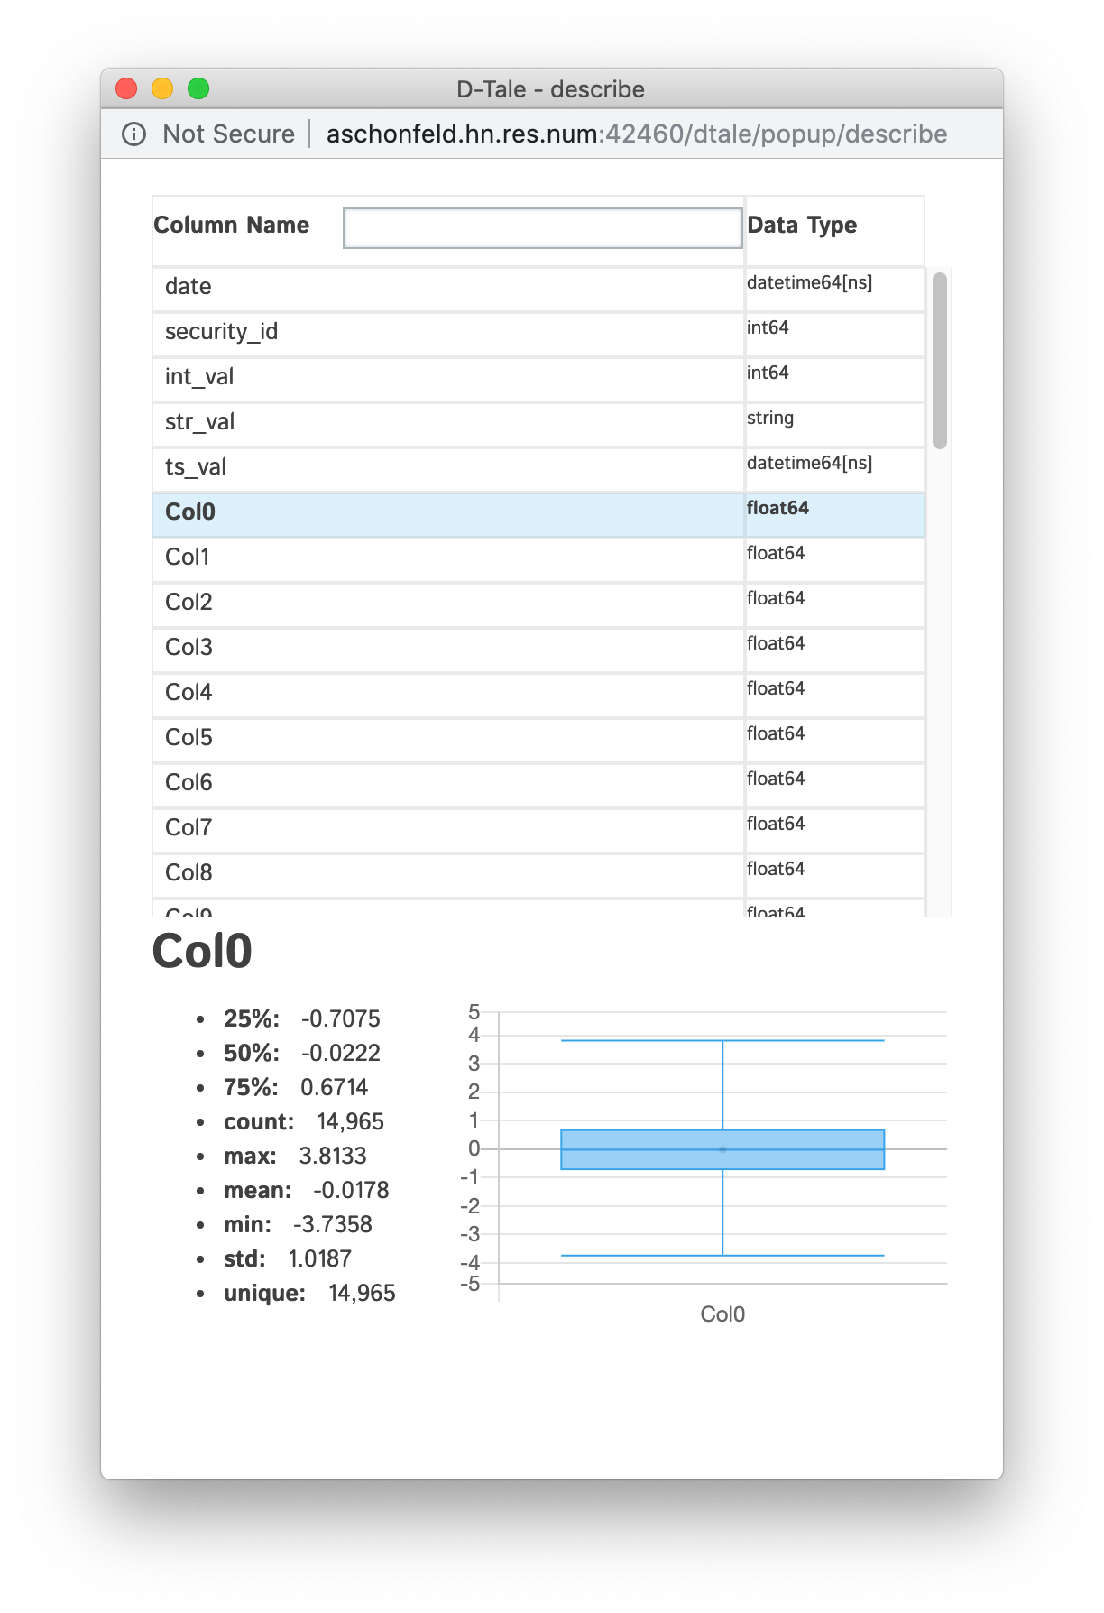Select the str_val column row
Image resolution: width=1104 pixels, height=1613 pixels.
[447, 423]
